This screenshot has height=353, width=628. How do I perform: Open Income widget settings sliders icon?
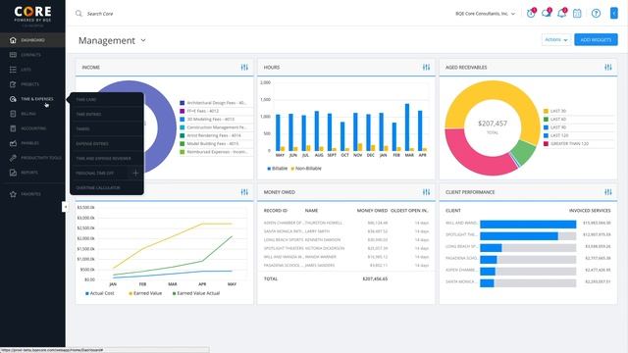(244, 68)
